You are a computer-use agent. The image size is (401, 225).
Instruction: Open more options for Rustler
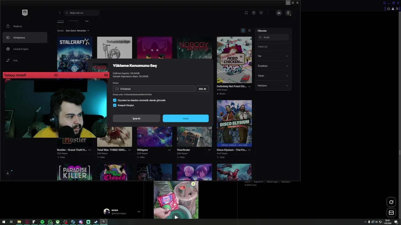90,150
